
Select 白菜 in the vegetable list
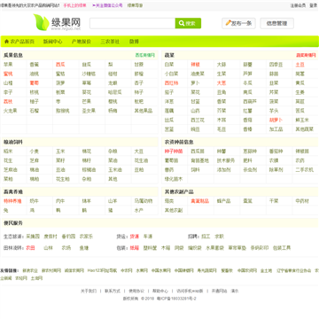click(x=169, y=65)
